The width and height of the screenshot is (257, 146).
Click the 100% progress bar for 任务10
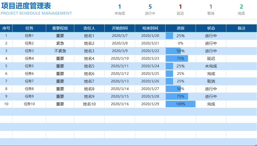180,104
